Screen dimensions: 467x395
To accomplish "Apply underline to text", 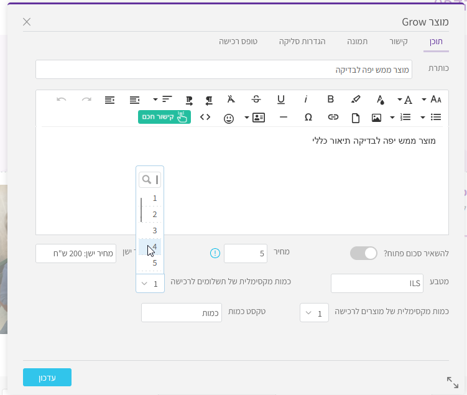I will [x=281, y=100].
